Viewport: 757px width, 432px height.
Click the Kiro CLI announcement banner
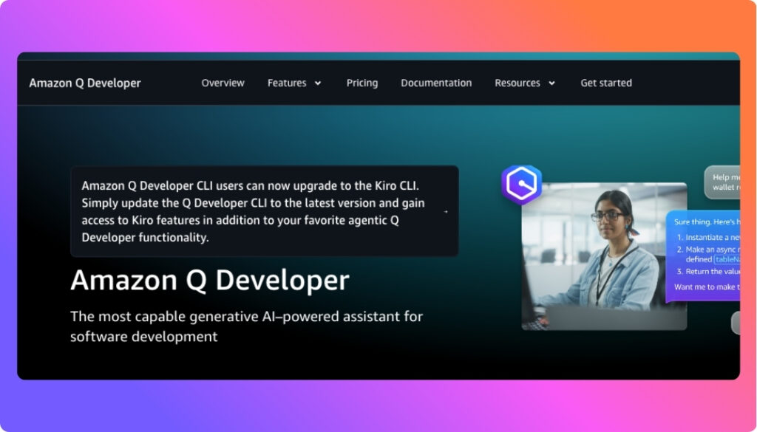(263, 211)
